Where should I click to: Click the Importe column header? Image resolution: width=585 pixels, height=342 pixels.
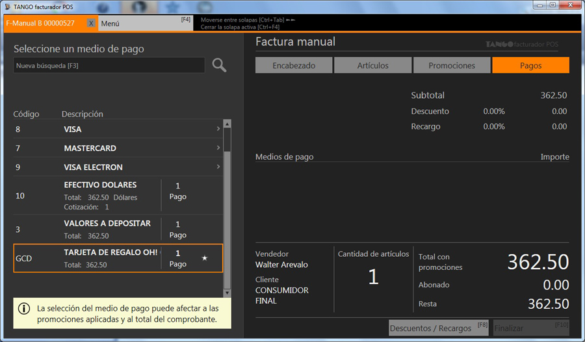click(555, 157)
